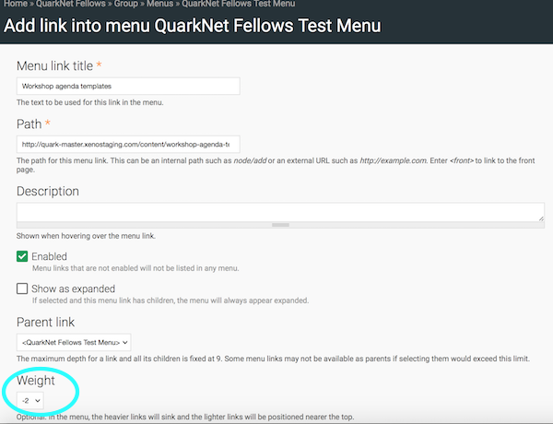Click the 'Show as expanded' label text
Screen dimensions: 553x424
click(x=74, y=289)
